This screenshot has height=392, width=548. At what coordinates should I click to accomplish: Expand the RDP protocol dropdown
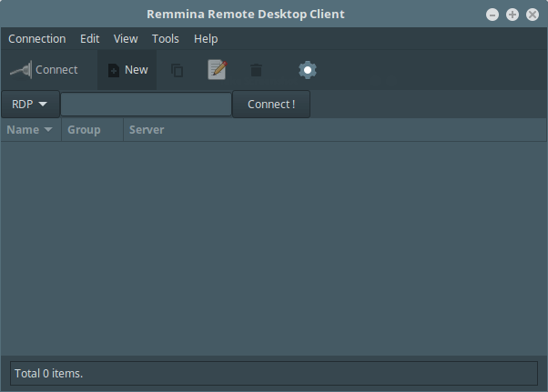(x=30, y=105)
